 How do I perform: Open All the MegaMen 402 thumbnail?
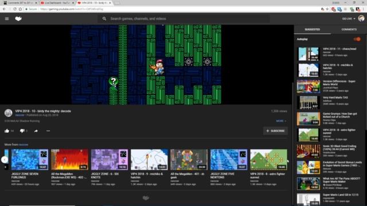coord(69,160)
